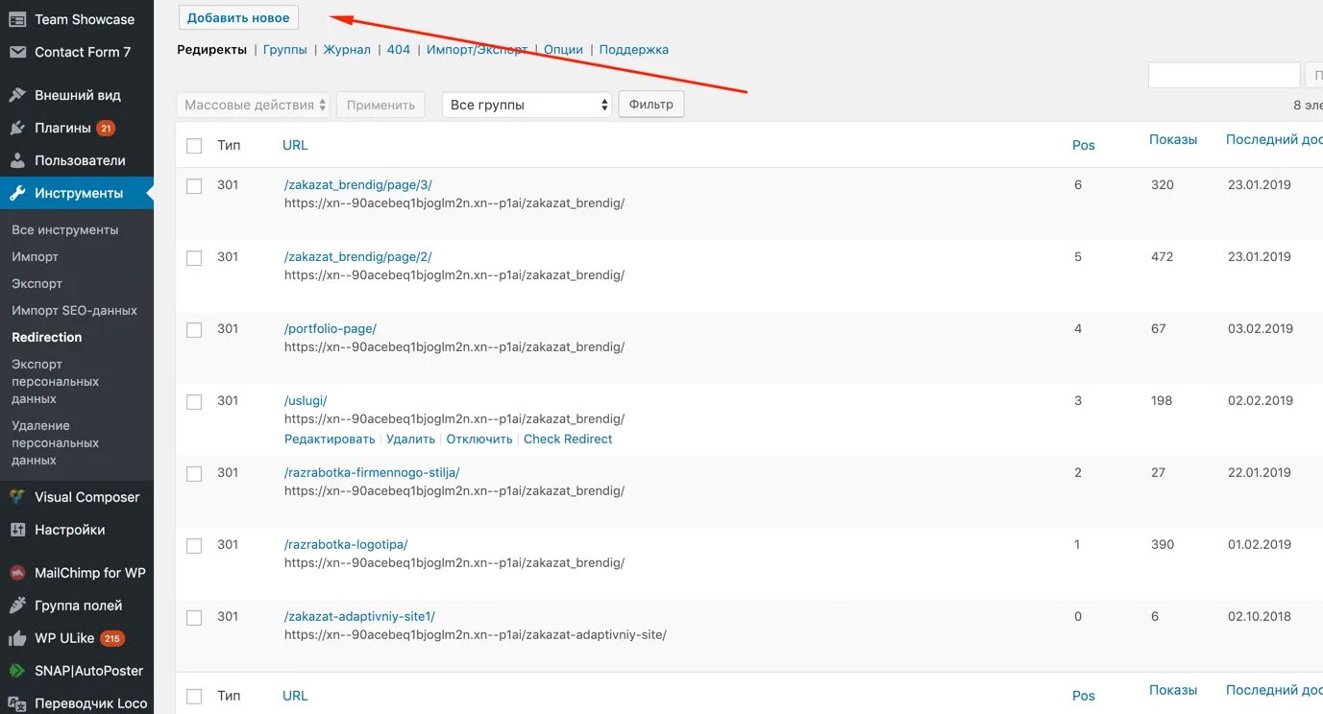The width and height of the screenshot is (1323, 714).
Task: Open the Журнал tab
Action: pos(347,50)
